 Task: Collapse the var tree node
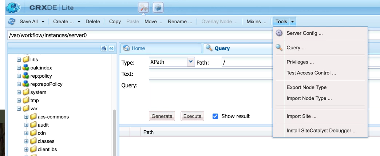click(x=19, y=109)
